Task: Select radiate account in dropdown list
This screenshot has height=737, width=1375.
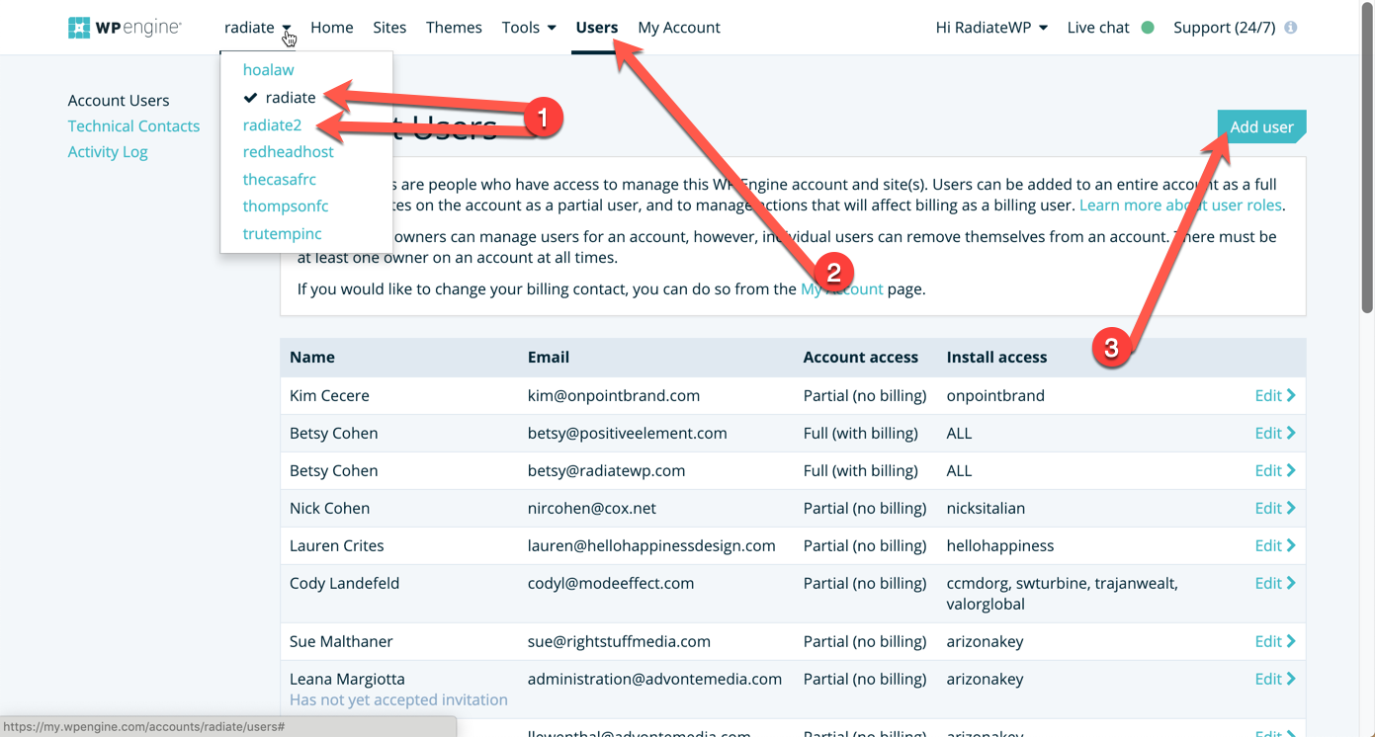Action: coord(291,97)
